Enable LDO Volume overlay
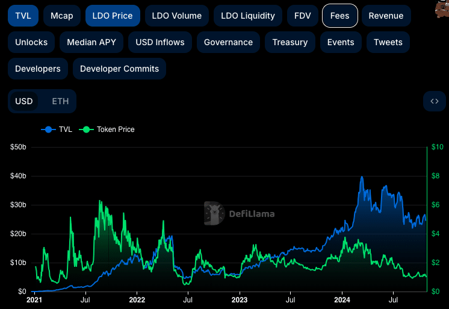The height and width of the screenshot is (309, 449). [x=177, y=16]
